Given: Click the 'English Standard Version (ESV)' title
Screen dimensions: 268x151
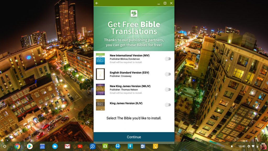Looking at the screenshot, I should click(129, 73).
